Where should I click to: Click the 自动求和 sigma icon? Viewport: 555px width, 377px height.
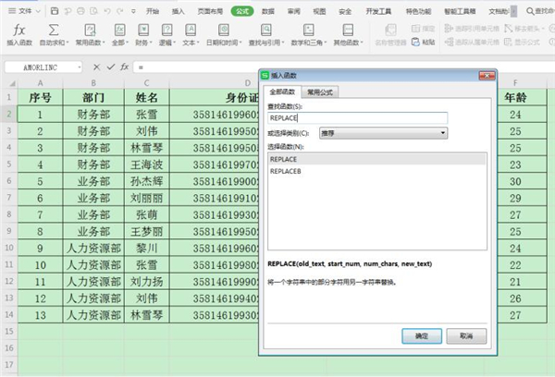coord(55,30)
